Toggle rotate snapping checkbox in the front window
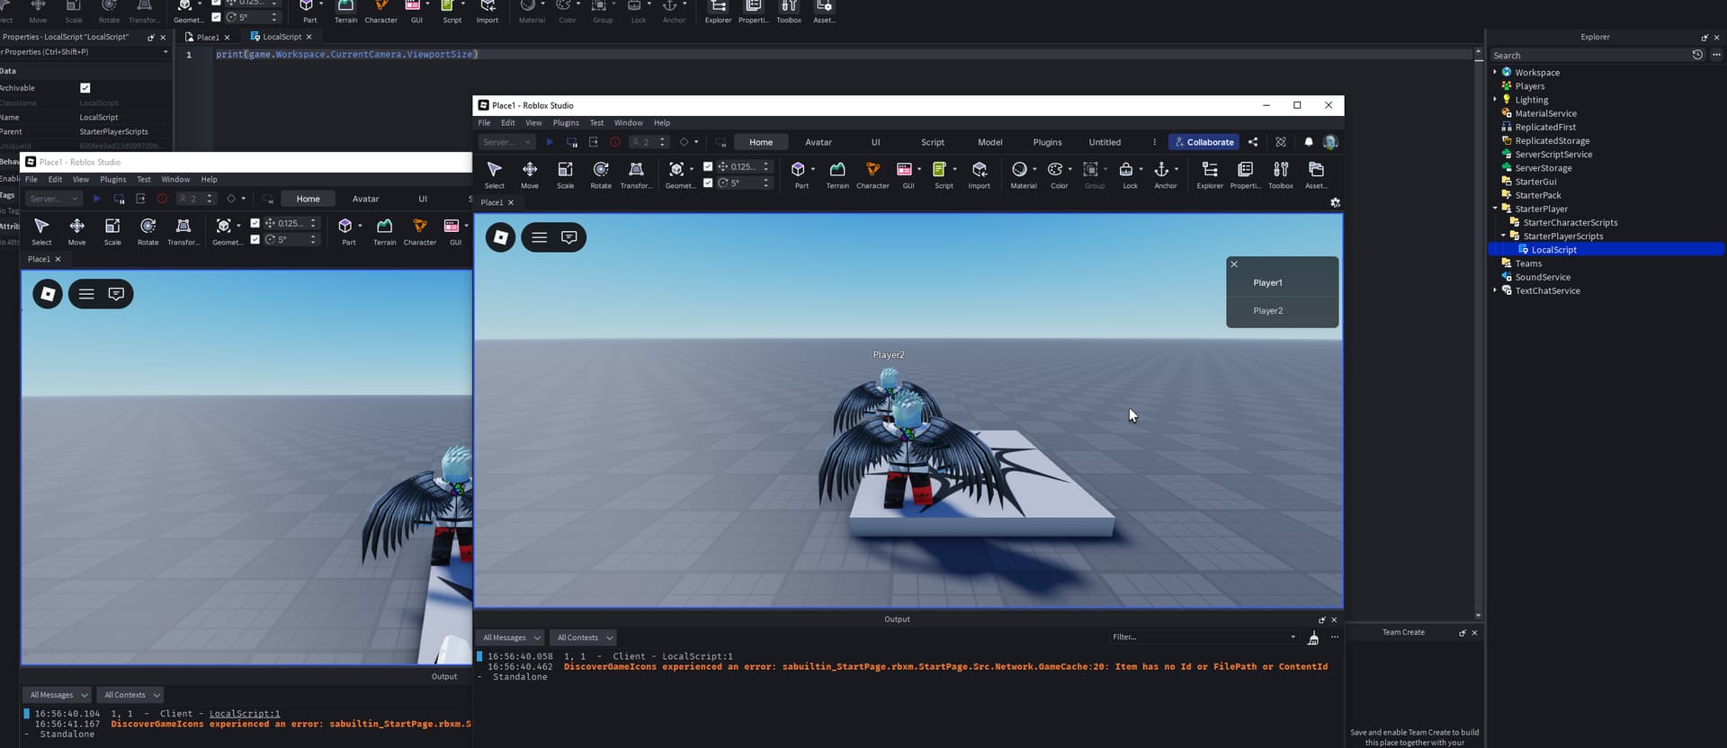Viewport: 1727px width, 748px height. (x=708, y=183)
